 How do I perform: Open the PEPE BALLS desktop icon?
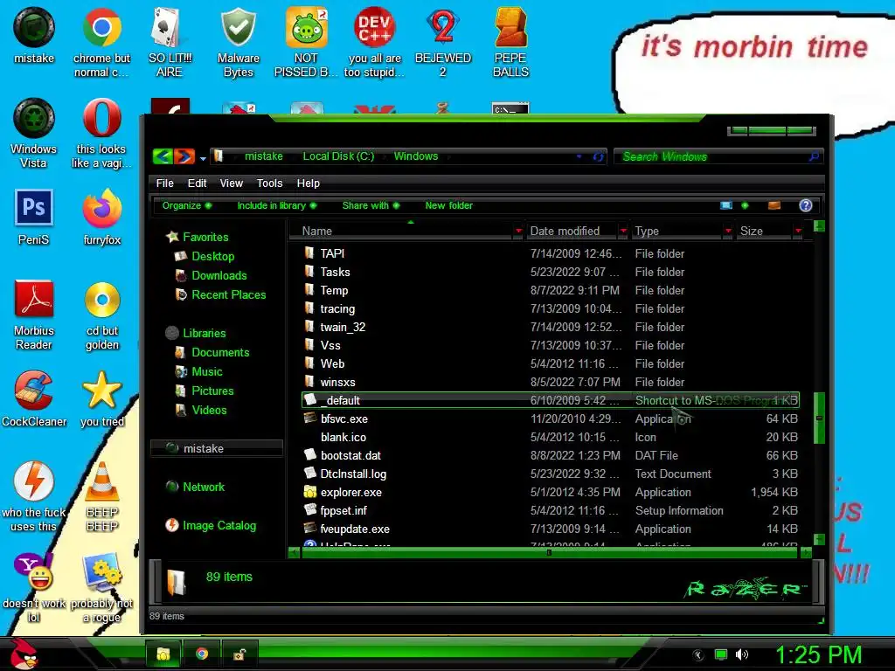(510, 42)
